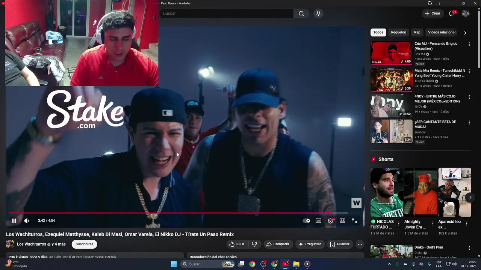
Task: Open the Windows Start menu
Action: coord(174,264)
